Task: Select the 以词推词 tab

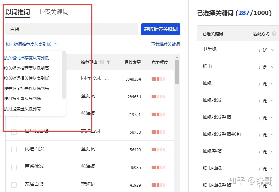Action: coord(18,12)
